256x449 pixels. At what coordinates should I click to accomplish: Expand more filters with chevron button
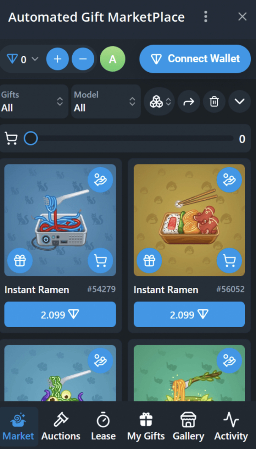[x=240, y=102]
